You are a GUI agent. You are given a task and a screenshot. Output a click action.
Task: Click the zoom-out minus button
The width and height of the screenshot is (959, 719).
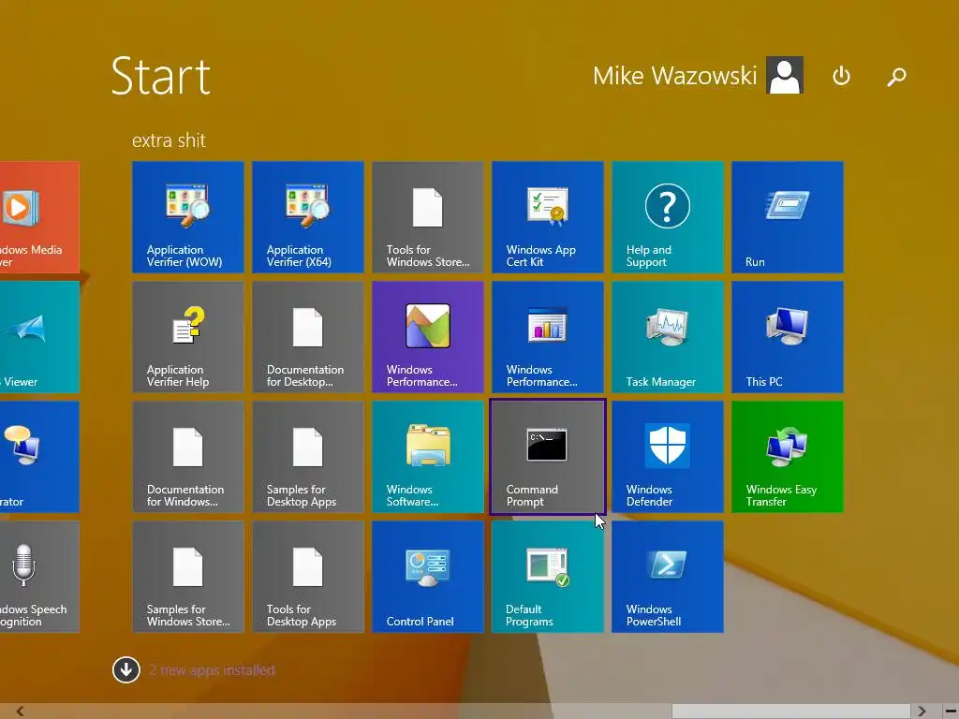[x=951, y=712]
